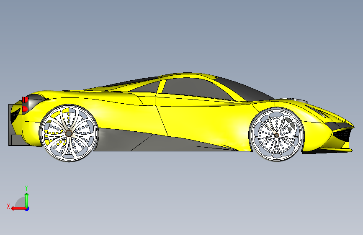Pick the lower red tail light

(25, 109)
